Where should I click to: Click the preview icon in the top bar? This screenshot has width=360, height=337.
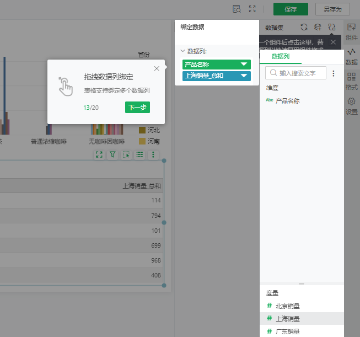[x=237, y=9]
